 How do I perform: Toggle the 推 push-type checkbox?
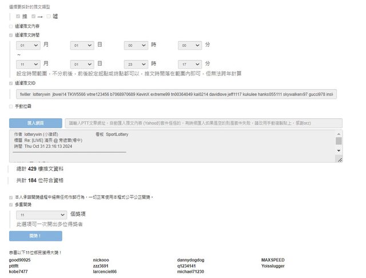click(x=18, y=17)
